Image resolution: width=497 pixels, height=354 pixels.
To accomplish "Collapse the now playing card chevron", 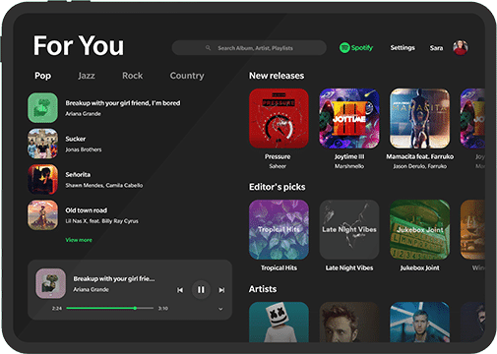I will [220, 309].
